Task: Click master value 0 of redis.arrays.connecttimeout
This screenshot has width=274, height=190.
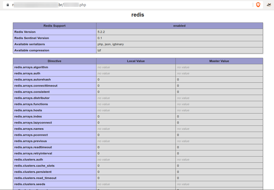Action: pyautogui.click(x=178, y=86)
